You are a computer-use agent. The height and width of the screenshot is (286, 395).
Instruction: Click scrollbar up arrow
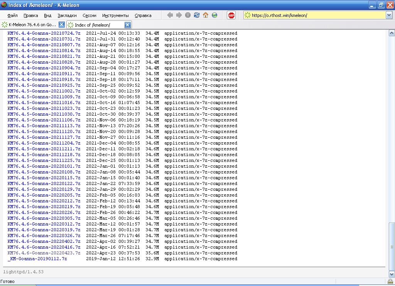(x=392, y=33)
